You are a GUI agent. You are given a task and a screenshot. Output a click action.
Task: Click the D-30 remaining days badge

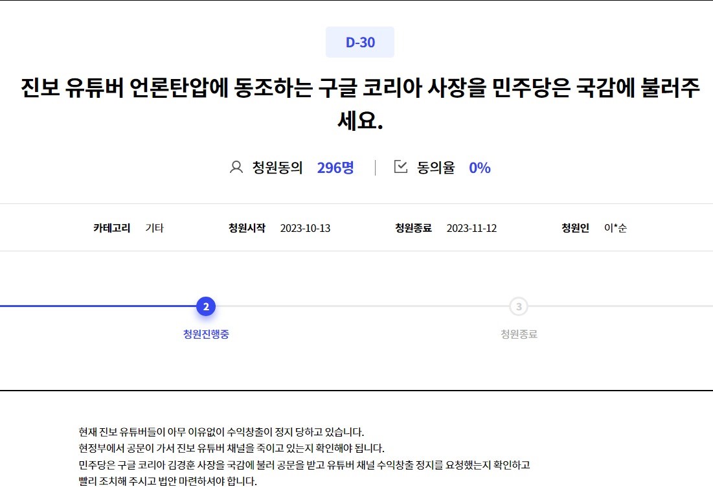[359, 42]
